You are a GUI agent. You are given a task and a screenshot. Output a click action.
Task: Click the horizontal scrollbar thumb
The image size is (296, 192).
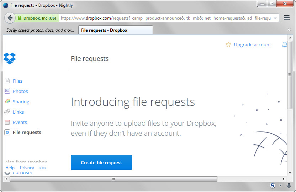(113, 179)
